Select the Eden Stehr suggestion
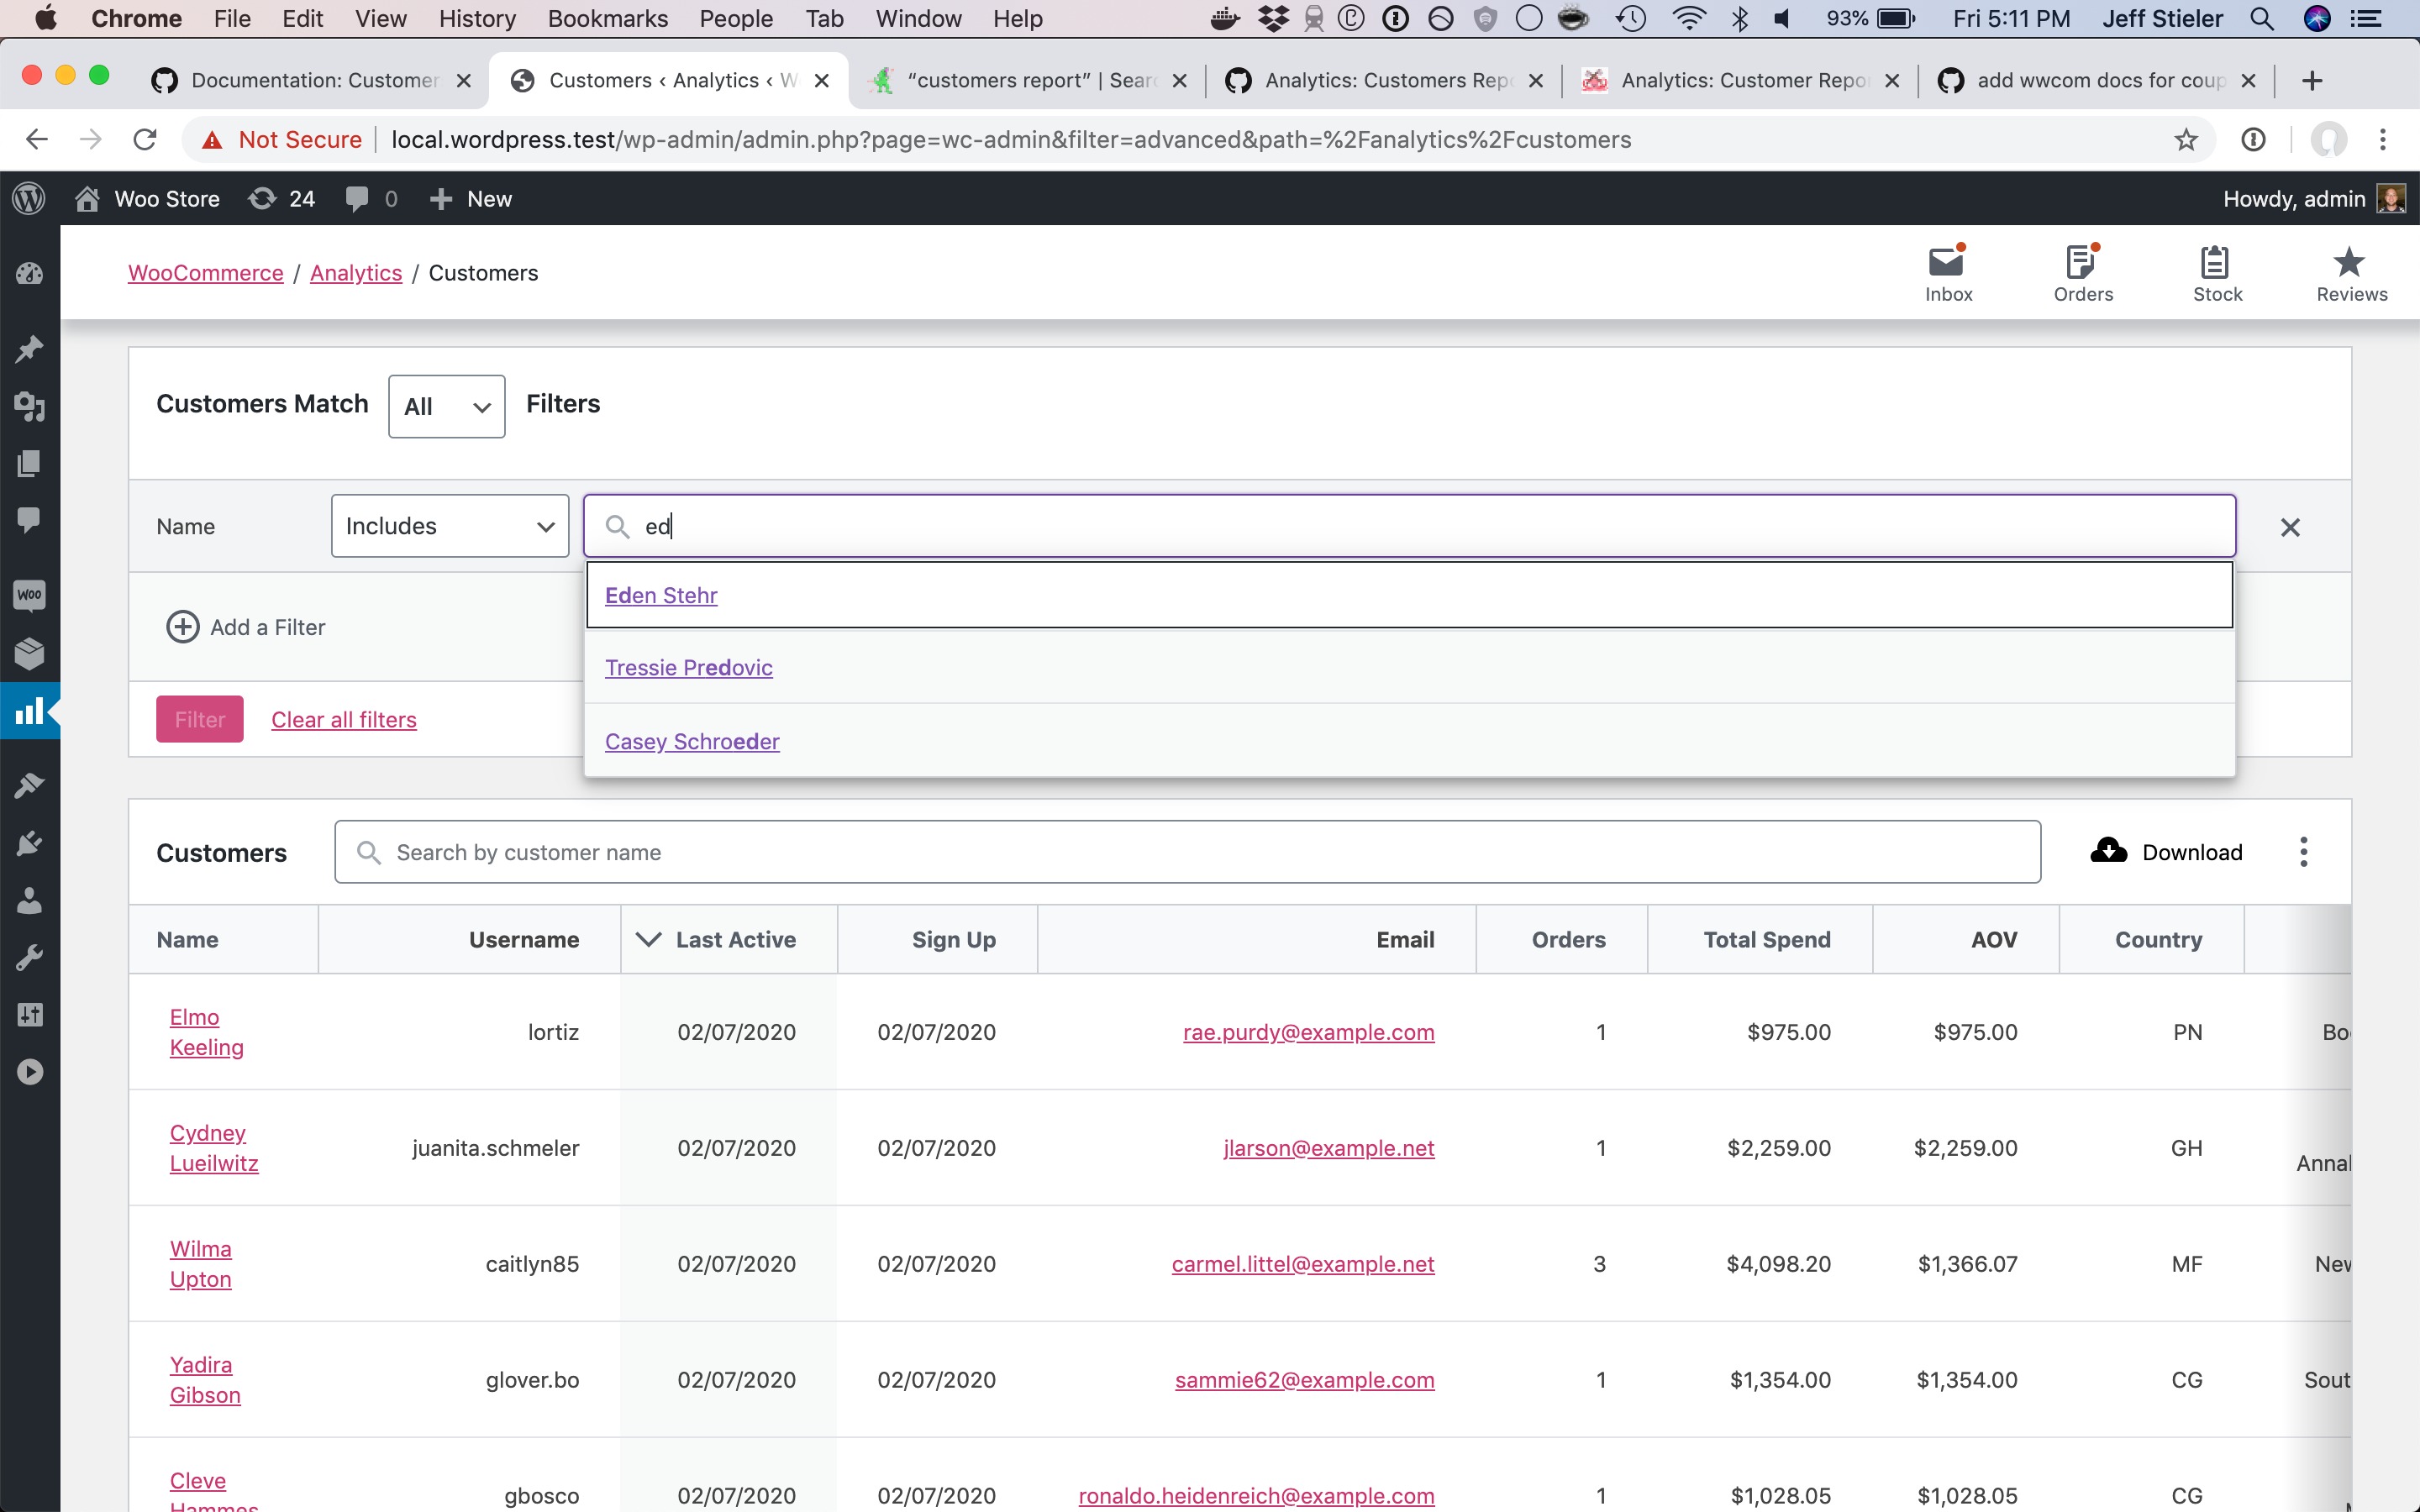The width and height of the screenshot is (2420, 1512). pyautogui.click(x=661, y=595)
